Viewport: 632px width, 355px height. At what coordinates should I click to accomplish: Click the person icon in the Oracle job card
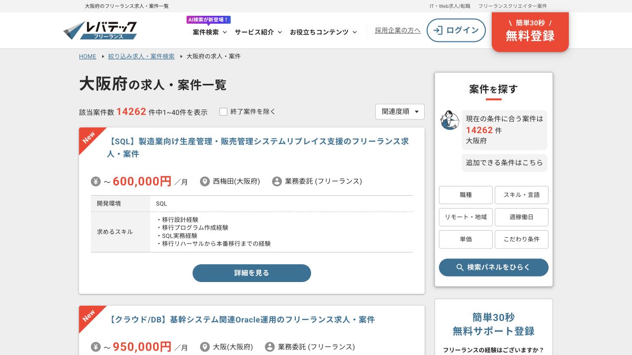(x=270, y=347)
